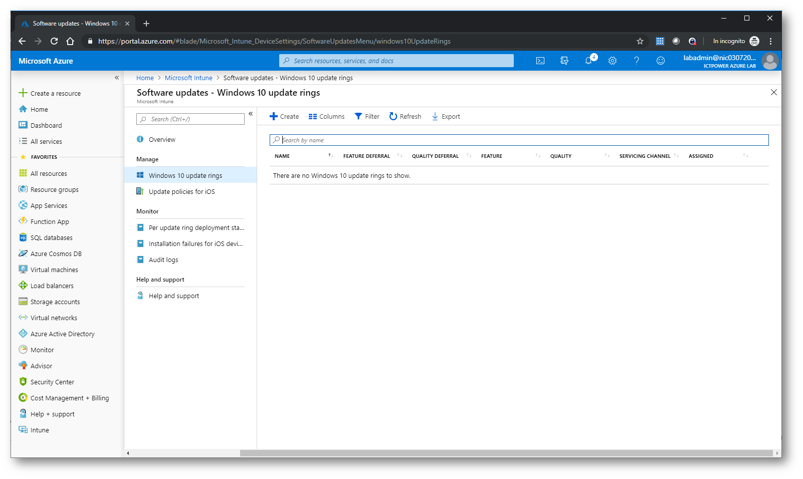Close the Software updates browser tab

point(127,24)
